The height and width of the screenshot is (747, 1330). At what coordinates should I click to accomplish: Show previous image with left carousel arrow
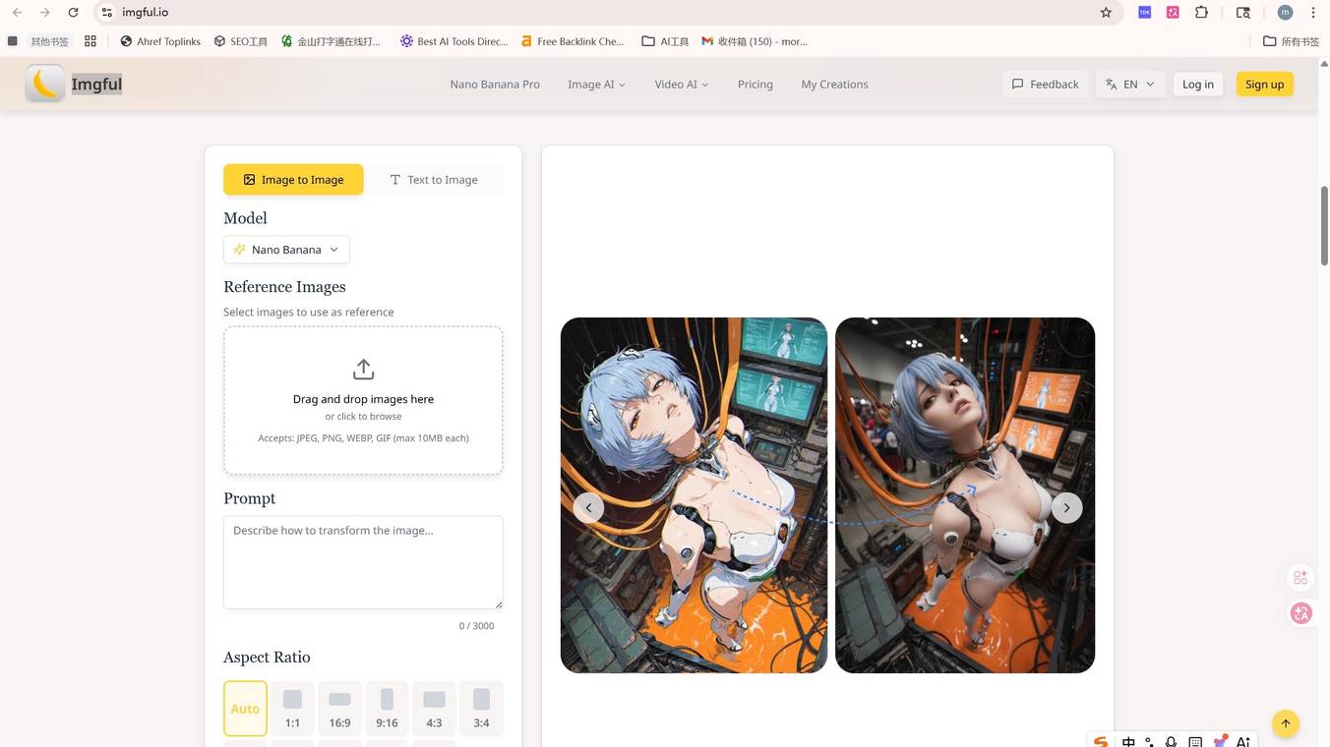588,507
